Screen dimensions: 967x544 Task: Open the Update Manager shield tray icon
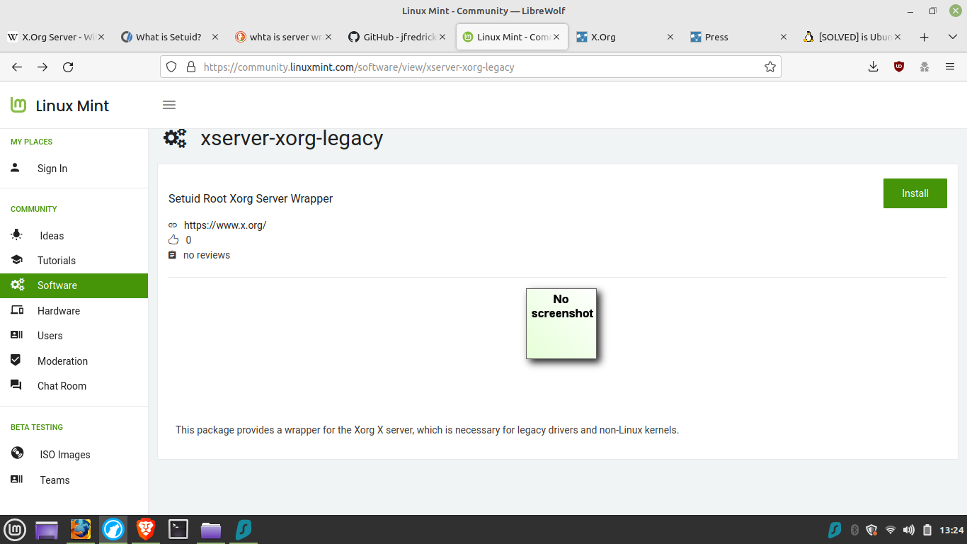tap(872, 530)
